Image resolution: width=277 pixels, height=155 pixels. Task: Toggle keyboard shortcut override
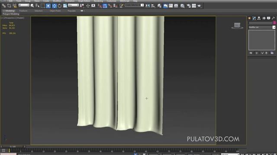[93, 6]
